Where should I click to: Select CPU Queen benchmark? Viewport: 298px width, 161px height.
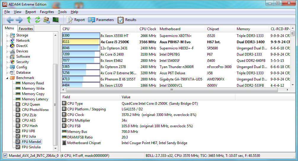tap(31, 104)
